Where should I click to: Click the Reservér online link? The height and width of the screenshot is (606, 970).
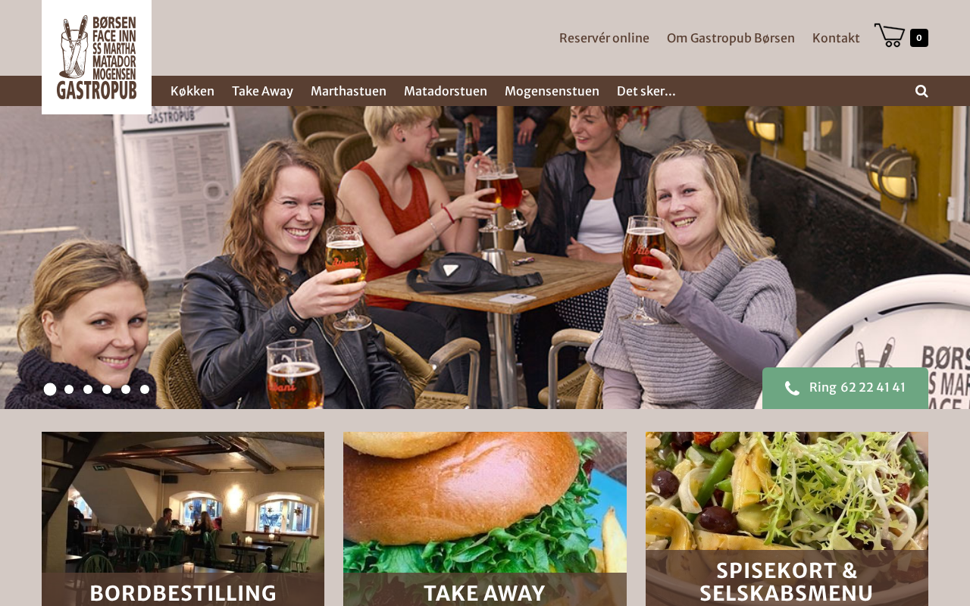604,38
